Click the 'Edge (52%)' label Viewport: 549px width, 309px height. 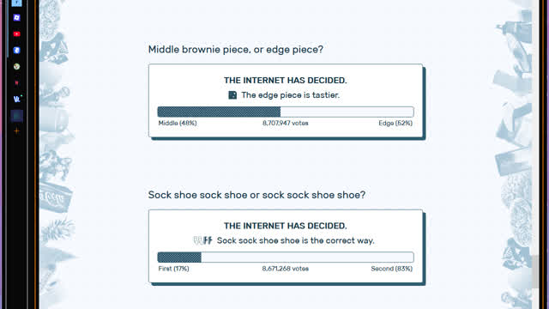(x=395, y=123)
